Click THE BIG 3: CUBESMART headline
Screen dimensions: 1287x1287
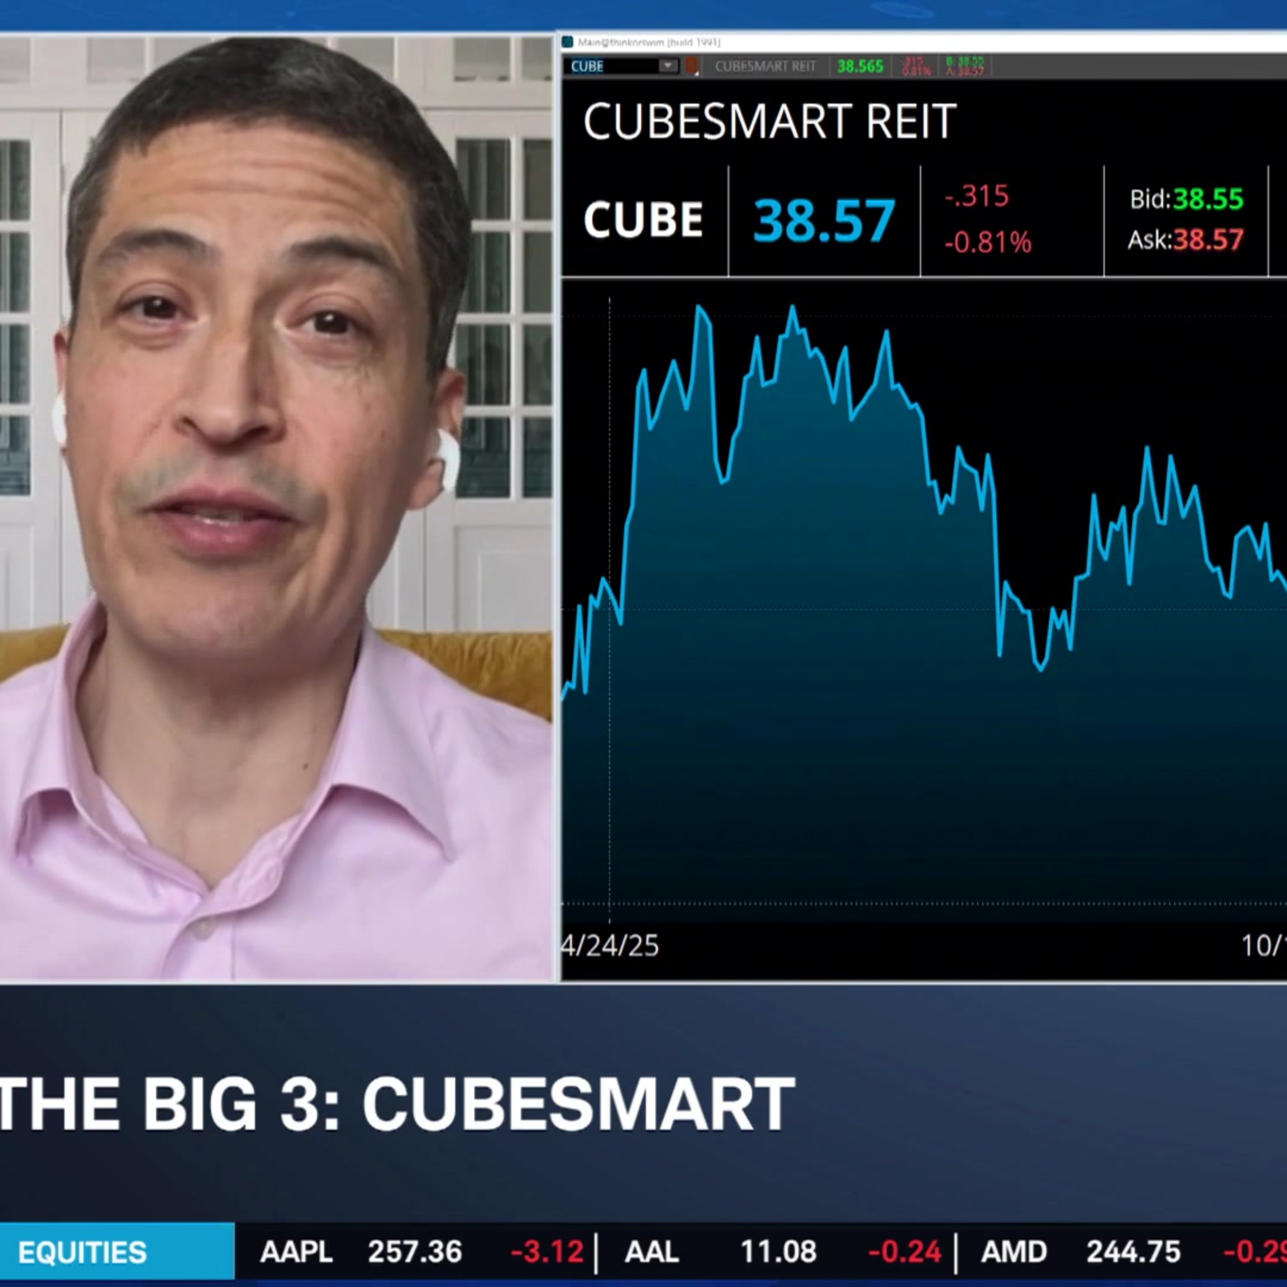click(x=397, y=1103)
